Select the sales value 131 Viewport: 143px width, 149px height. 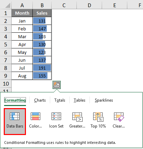click(x=42, y=21)
